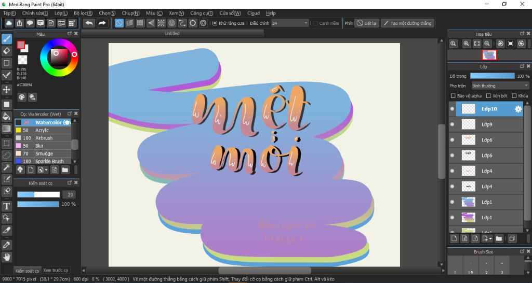
Task: Activate the Lasso selection tool
Action: pos(6,155)
